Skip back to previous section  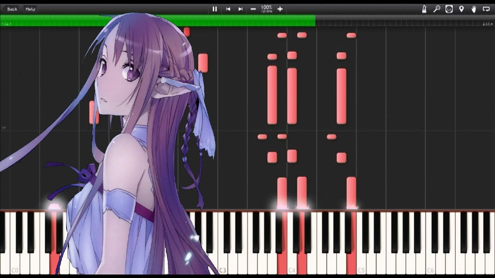pyautogui.click(x=228, y=9)
